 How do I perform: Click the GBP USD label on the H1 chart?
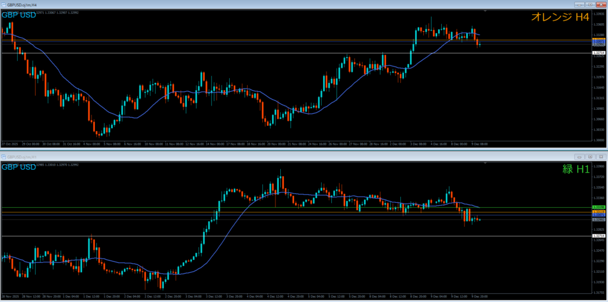point(18,167)
